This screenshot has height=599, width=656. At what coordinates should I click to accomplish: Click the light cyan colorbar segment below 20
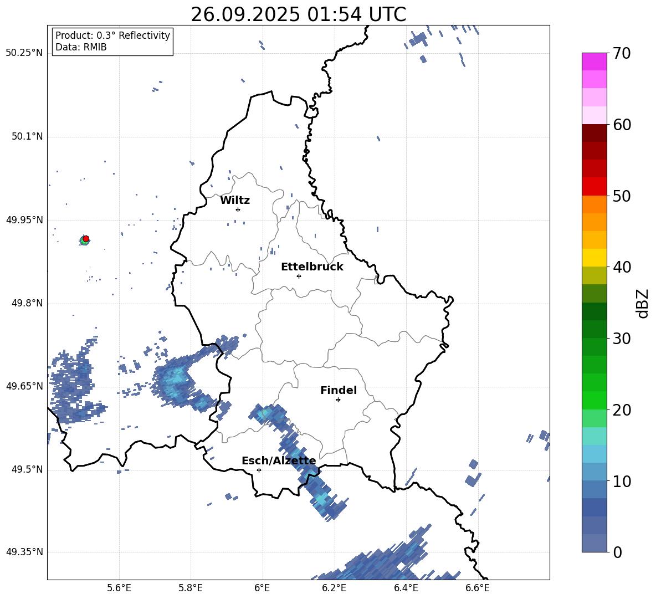594,436
